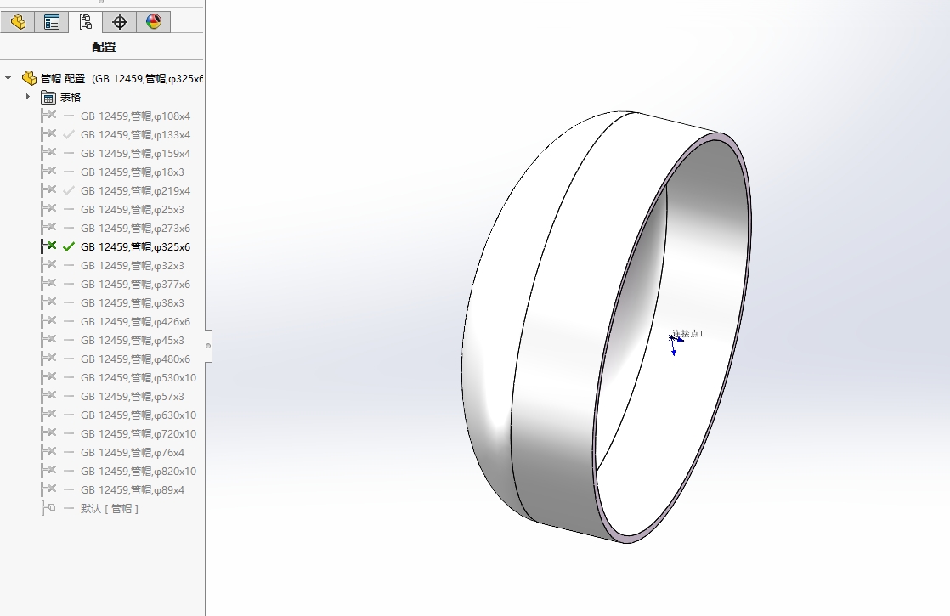Click the 配置 panel header
The image size is (950, 616).
(x=104, y=47)
